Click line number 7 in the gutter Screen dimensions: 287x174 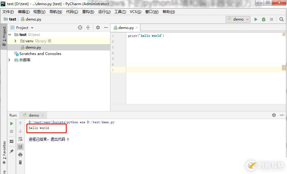click(x=113, y=70)
